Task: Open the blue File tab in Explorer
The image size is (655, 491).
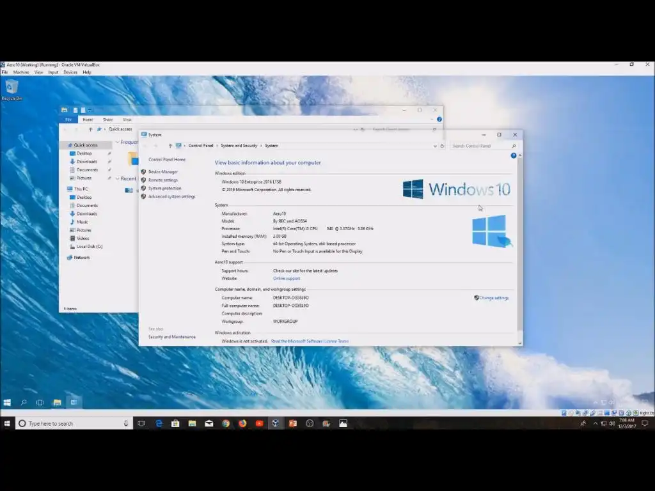Action: pos(68,120)
